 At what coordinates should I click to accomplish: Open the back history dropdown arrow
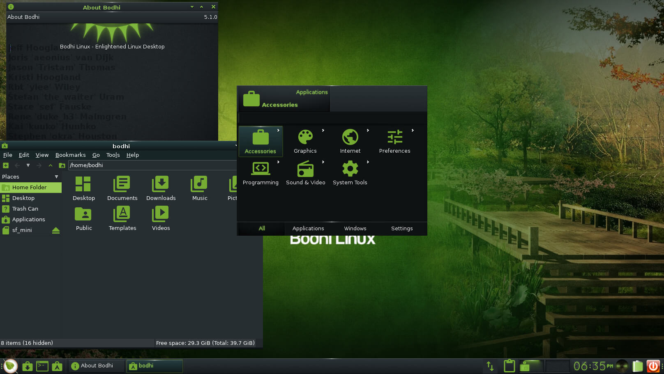(x=28, y=165)
